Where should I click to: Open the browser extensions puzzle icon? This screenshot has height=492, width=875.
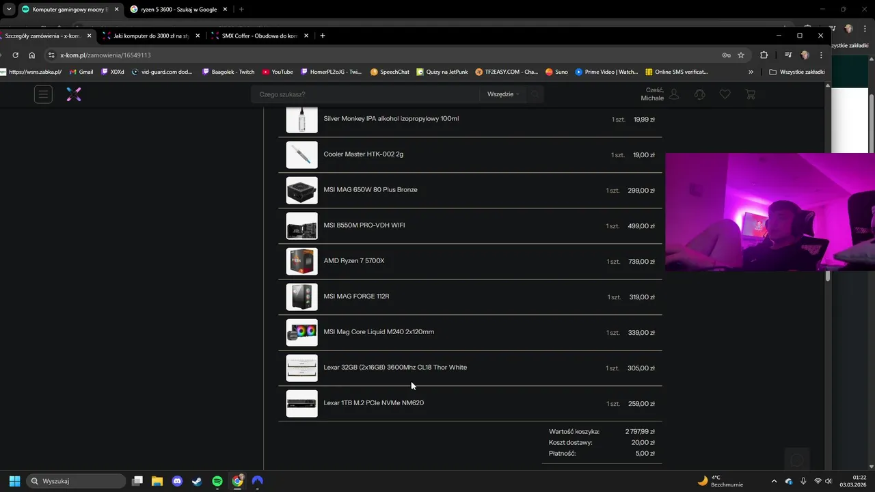764,55
